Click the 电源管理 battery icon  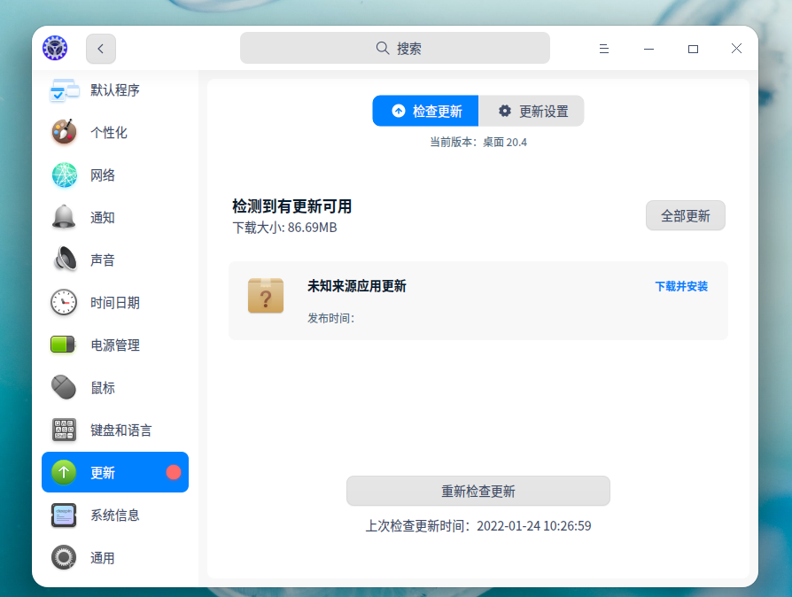[x=64, y=345]
